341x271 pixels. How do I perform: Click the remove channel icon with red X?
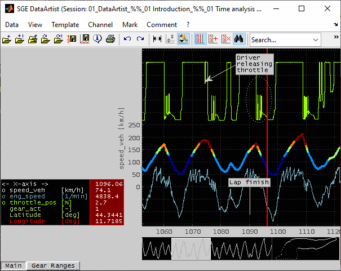tap(226, 39)
